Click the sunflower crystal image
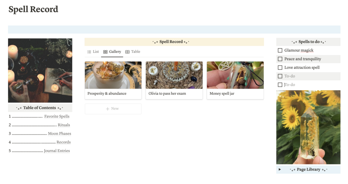Image resolution: width=348 pixels, height=184 pixels. coord(308,127)
